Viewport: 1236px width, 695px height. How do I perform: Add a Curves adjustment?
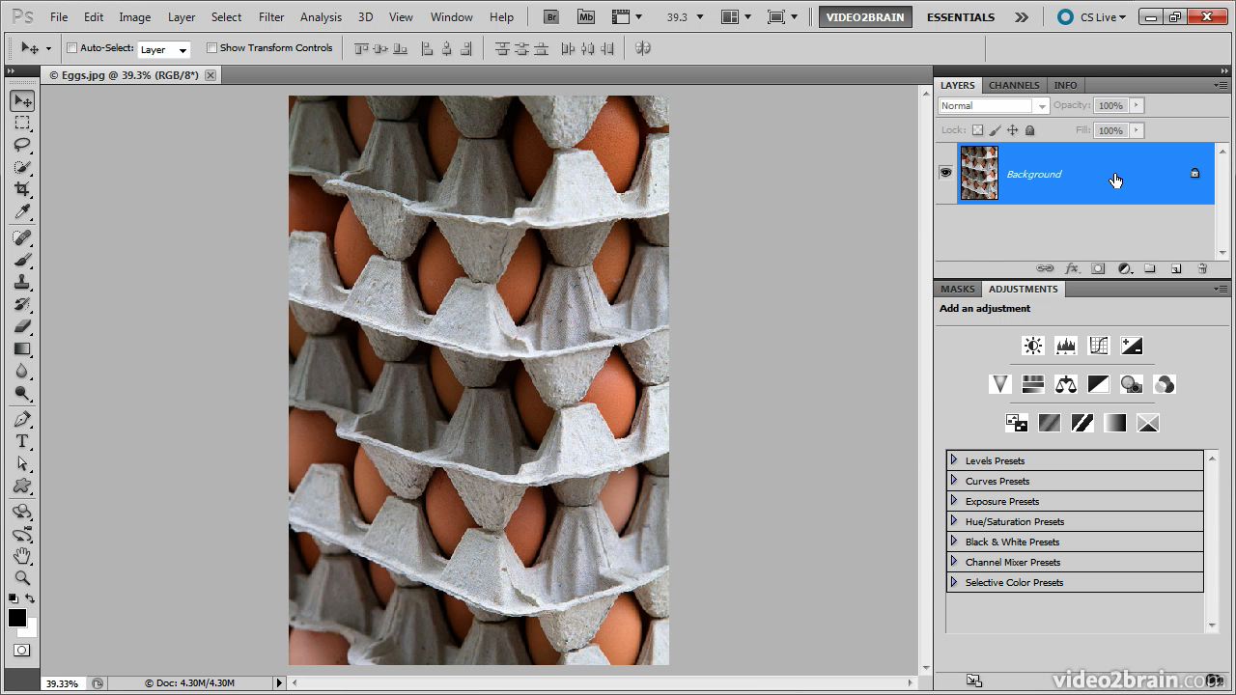[x=1099, y=346]
